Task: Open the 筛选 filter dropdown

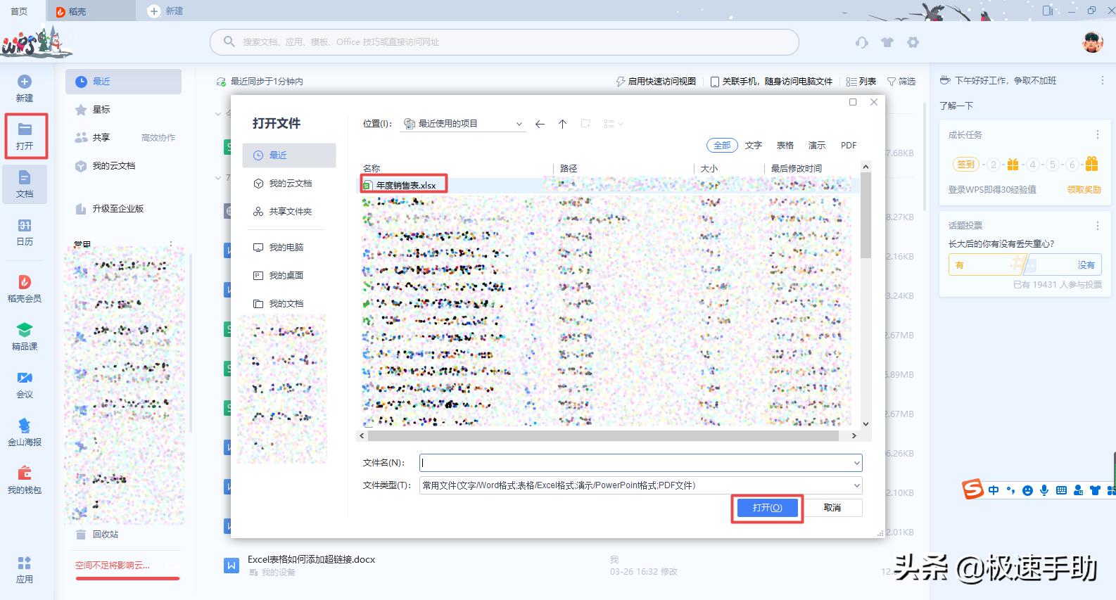Action: pos(901,82)
